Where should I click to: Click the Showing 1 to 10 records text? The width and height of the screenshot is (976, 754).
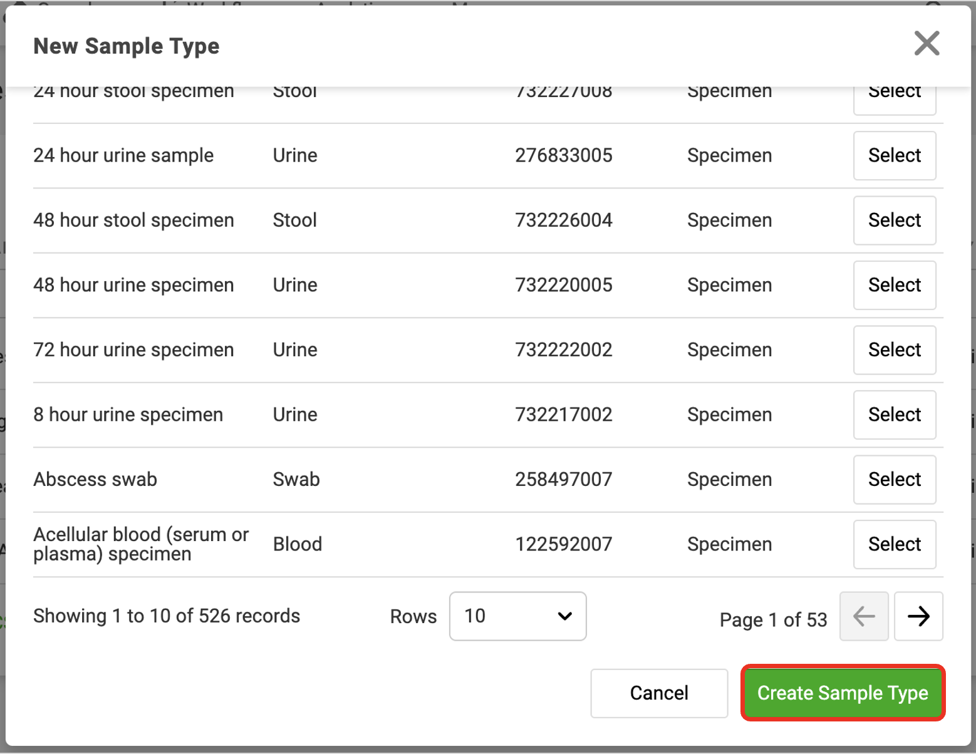167,616
